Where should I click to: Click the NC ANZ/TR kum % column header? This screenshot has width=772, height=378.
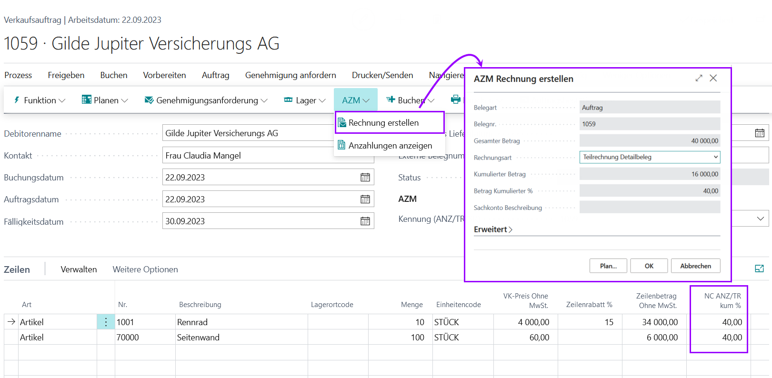[x=722, y=300]
